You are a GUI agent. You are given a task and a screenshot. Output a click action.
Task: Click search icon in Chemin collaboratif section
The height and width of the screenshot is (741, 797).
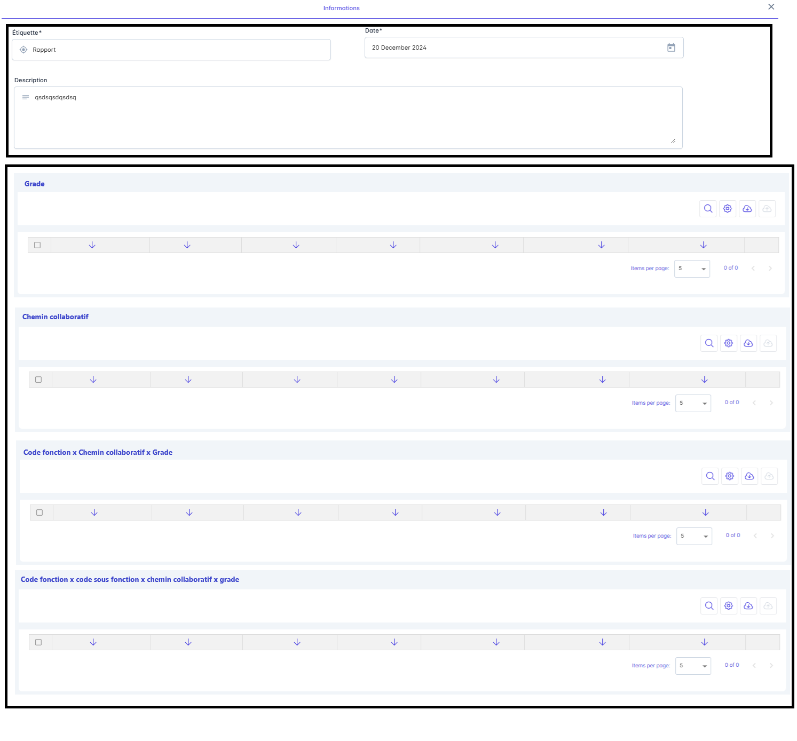(709, 343)
